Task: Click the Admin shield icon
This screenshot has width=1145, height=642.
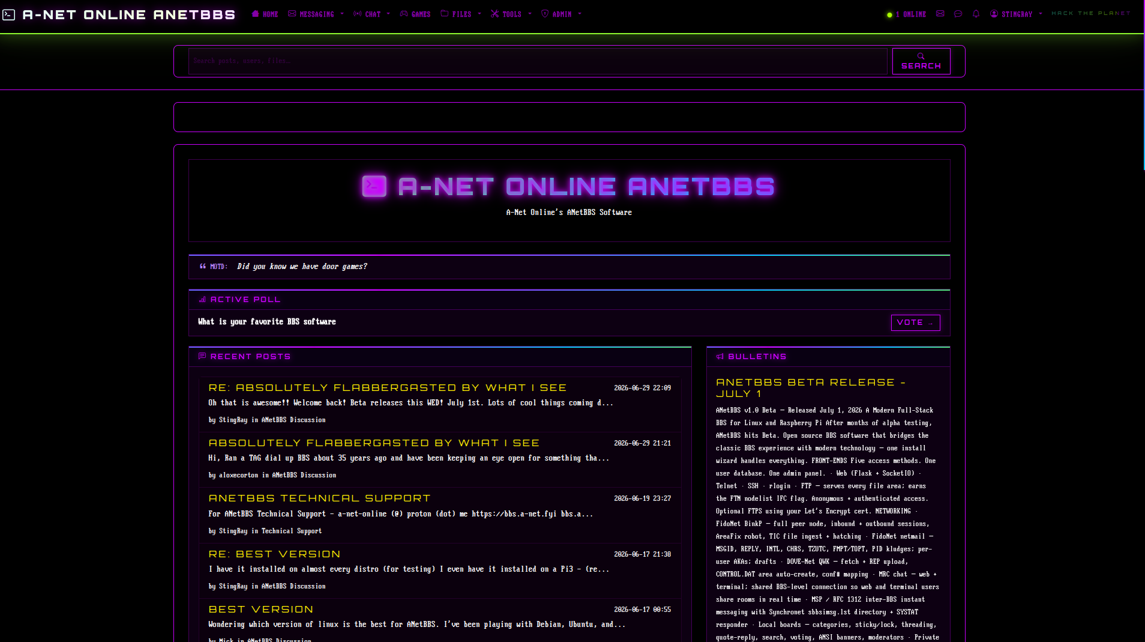Action: (545, 14)
